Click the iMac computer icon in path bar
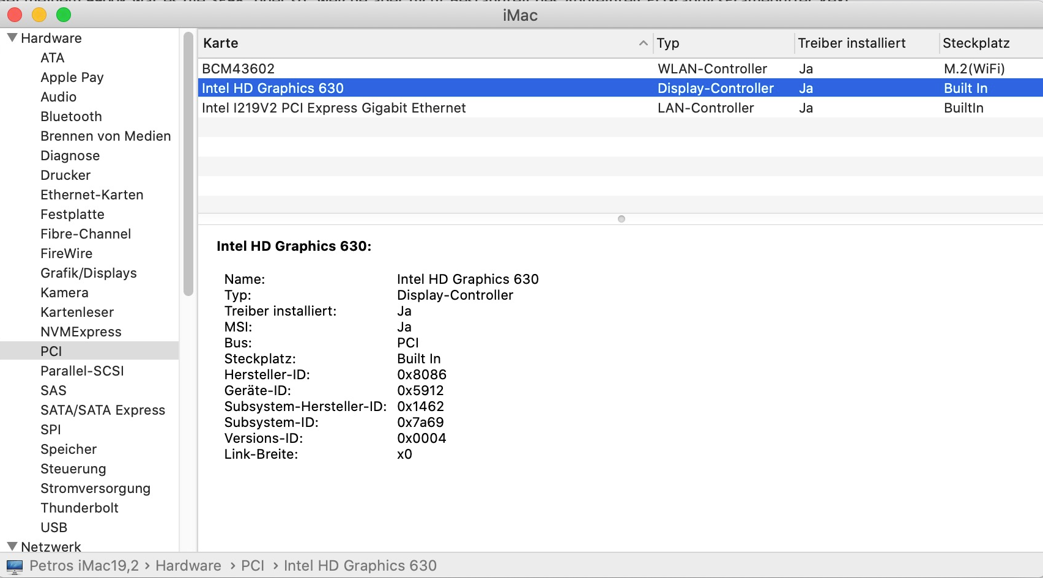The image size is (1043, 578). click(x=15, y=566)
